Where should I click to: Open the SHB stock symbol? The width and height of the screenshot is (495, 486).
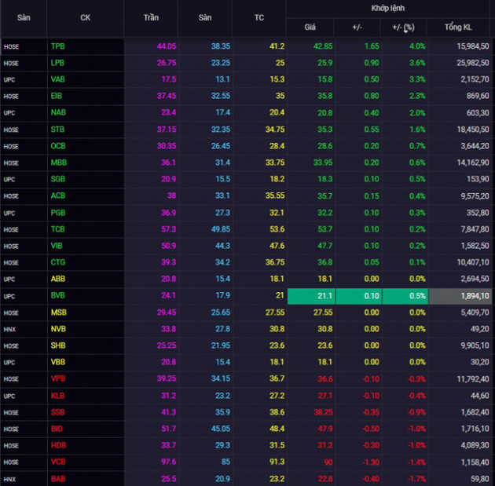[x=58, y=345]
